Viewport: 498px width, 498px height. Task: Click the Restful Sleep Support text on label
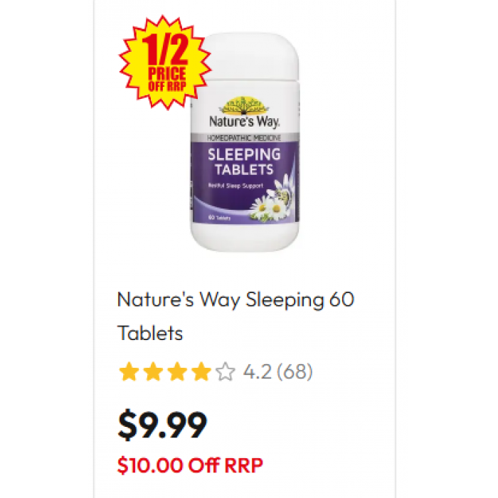235,186
